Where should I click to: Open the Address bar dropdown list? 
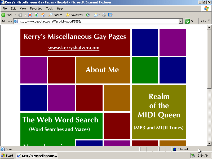(181, 21)
